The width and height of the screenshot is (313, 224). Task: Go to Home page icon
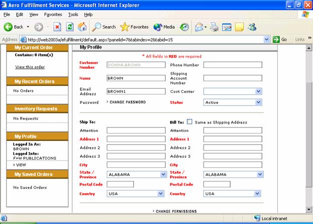click(x=82, y=27)
